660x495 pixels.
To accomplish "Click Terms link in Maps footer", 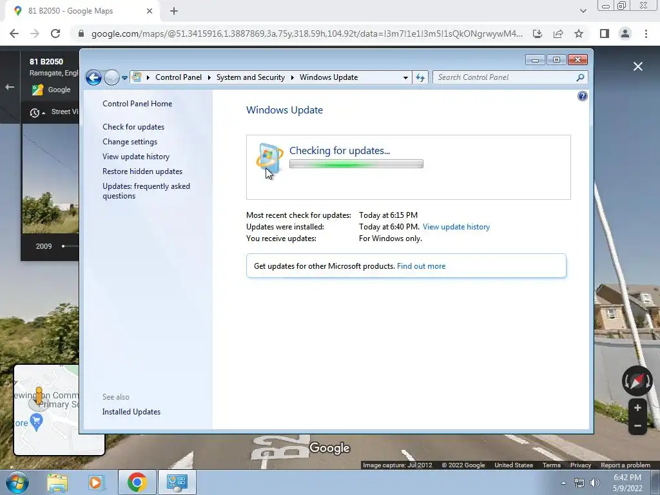I will [x=552, y=465].
